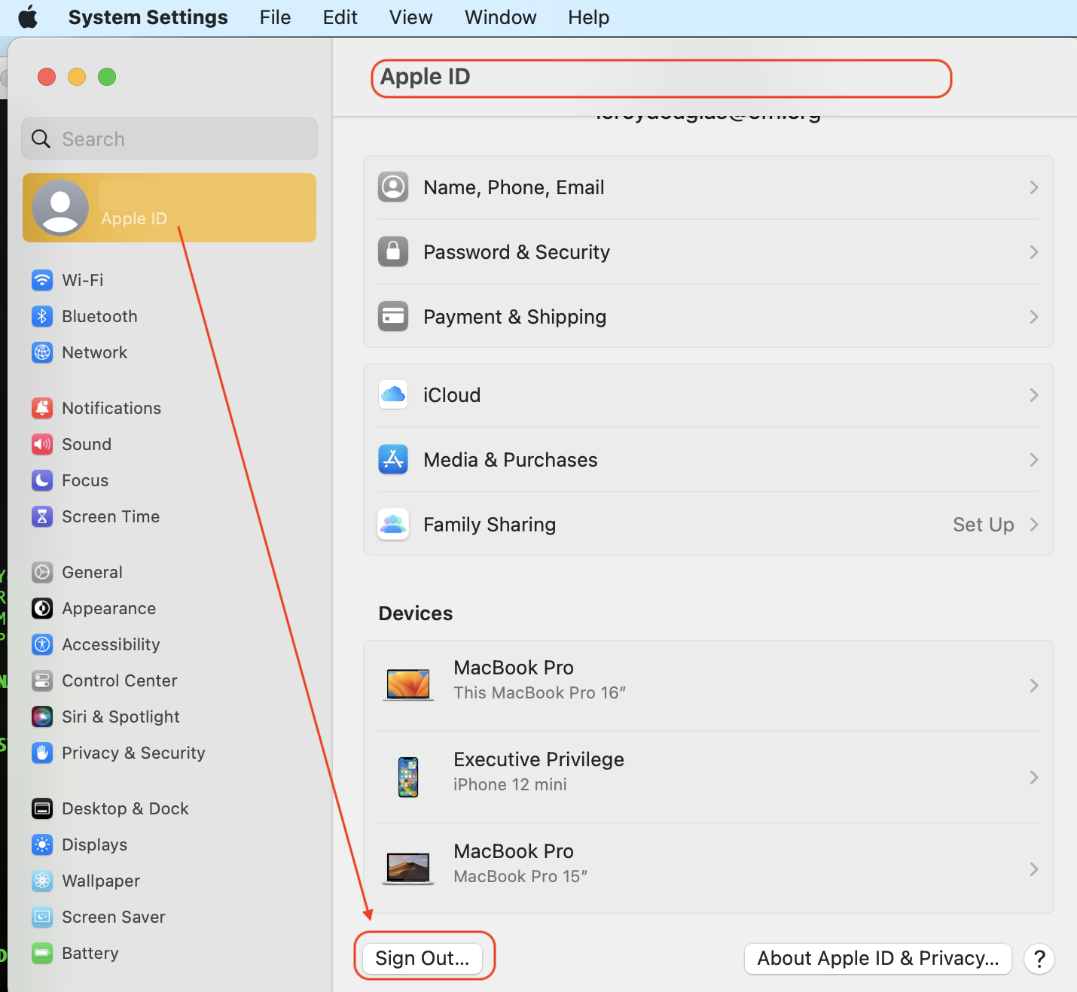Click the Wallpaper flower icon

click(42, 881)
